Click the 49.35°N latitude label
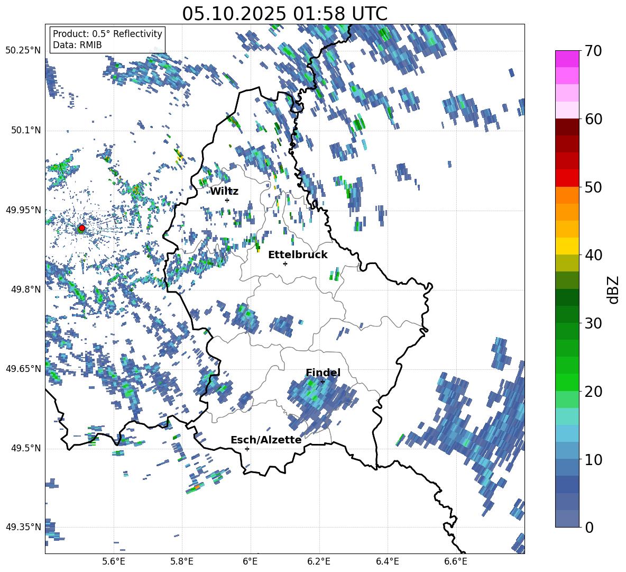Image resolution: width=626 pixels, height=572 pixels. click(23, 527)
